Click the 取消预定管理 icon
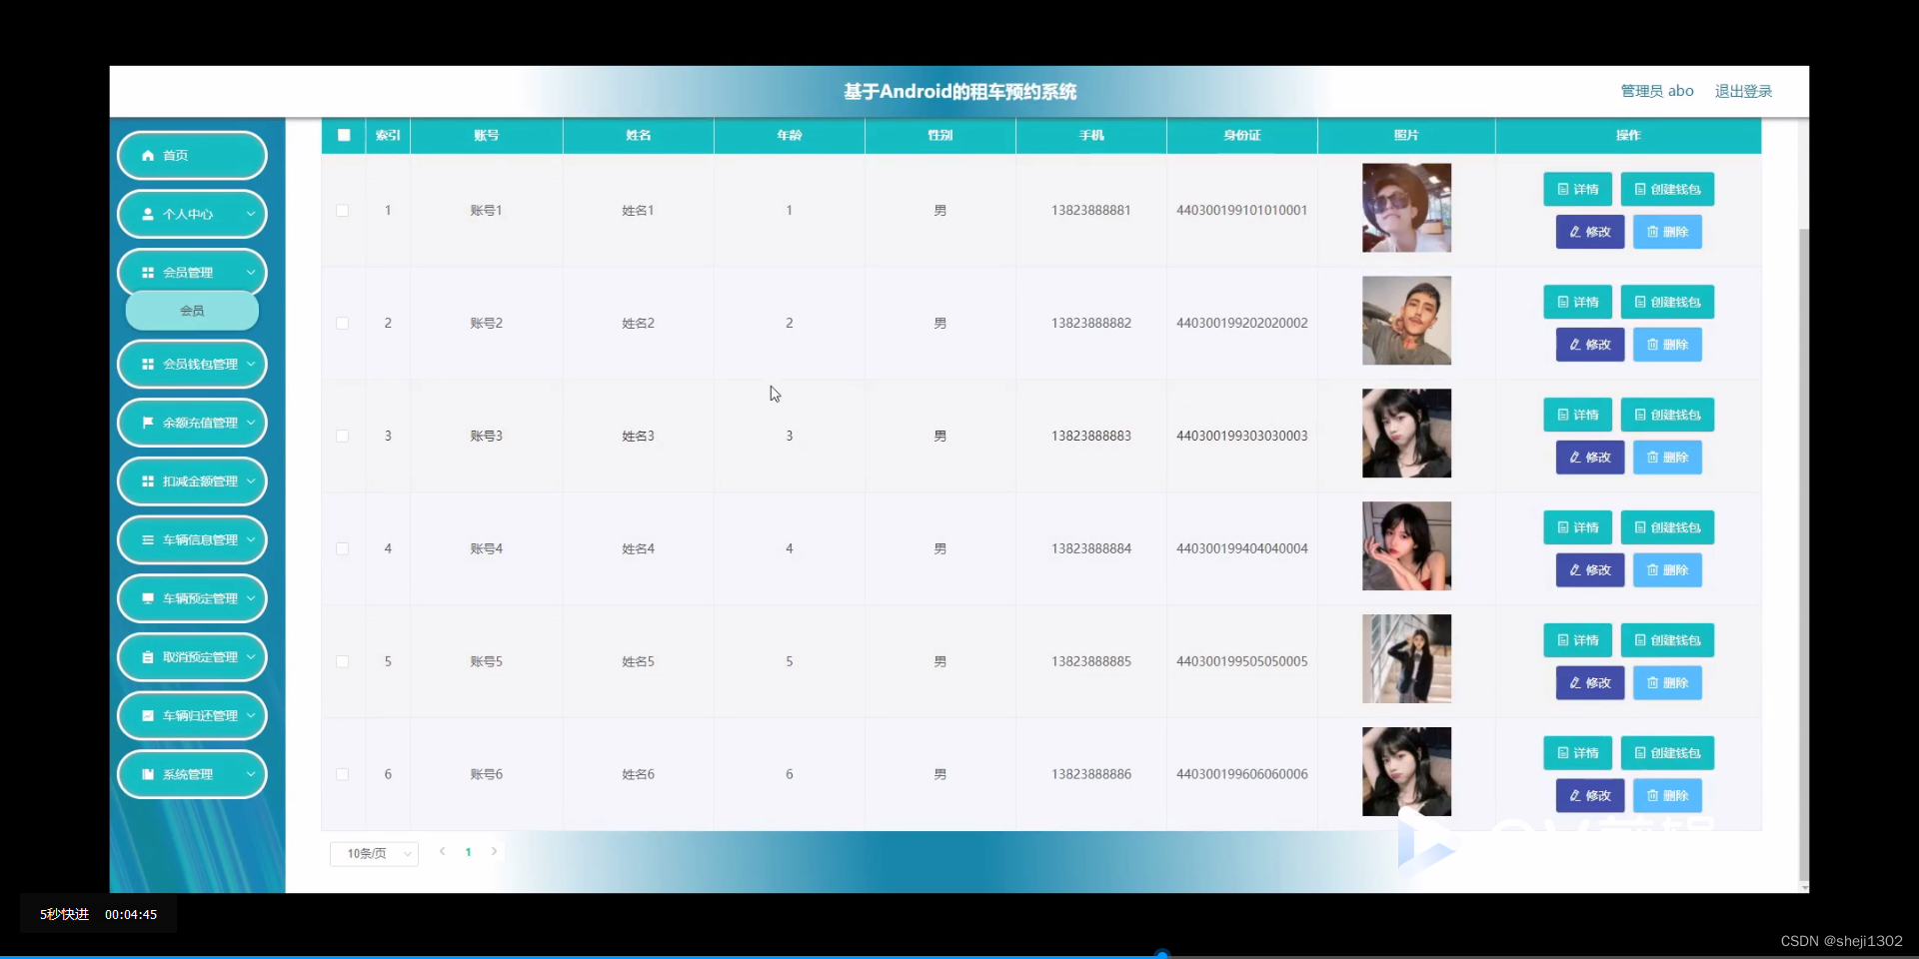The image size is (1919, 959). tap(148, 656)
